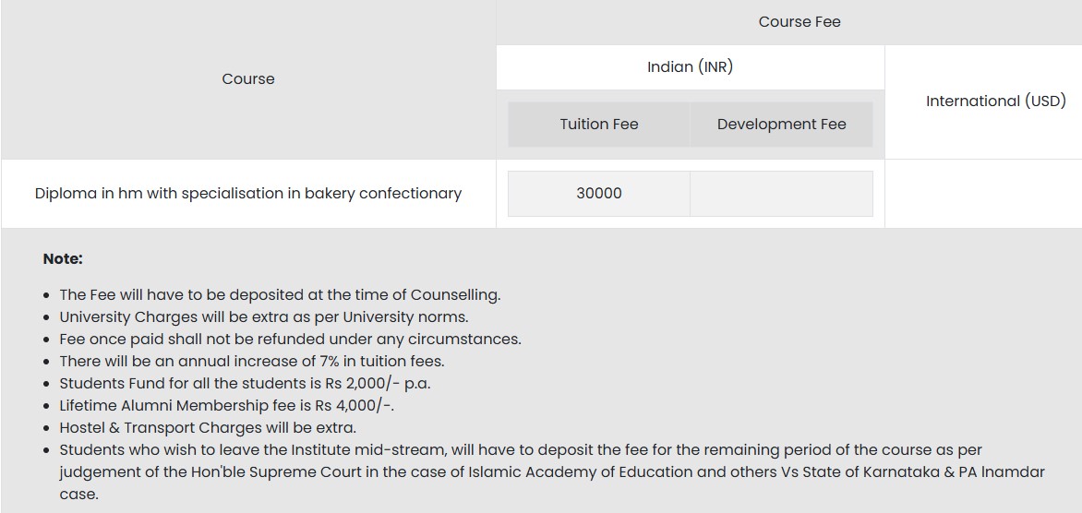Click the Development Fee column header
1082x513 pixels.
click(x=781, y=125)
